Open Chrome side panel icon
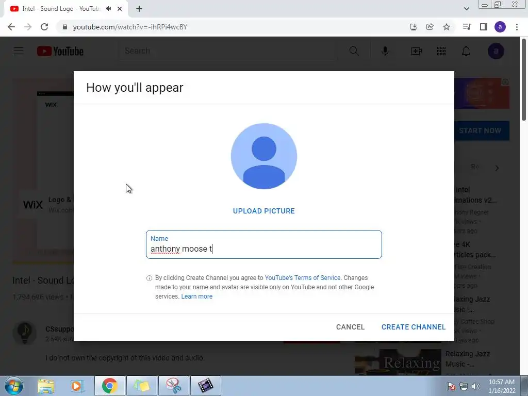Screen dimensions: 528x396 pos(484,27)
